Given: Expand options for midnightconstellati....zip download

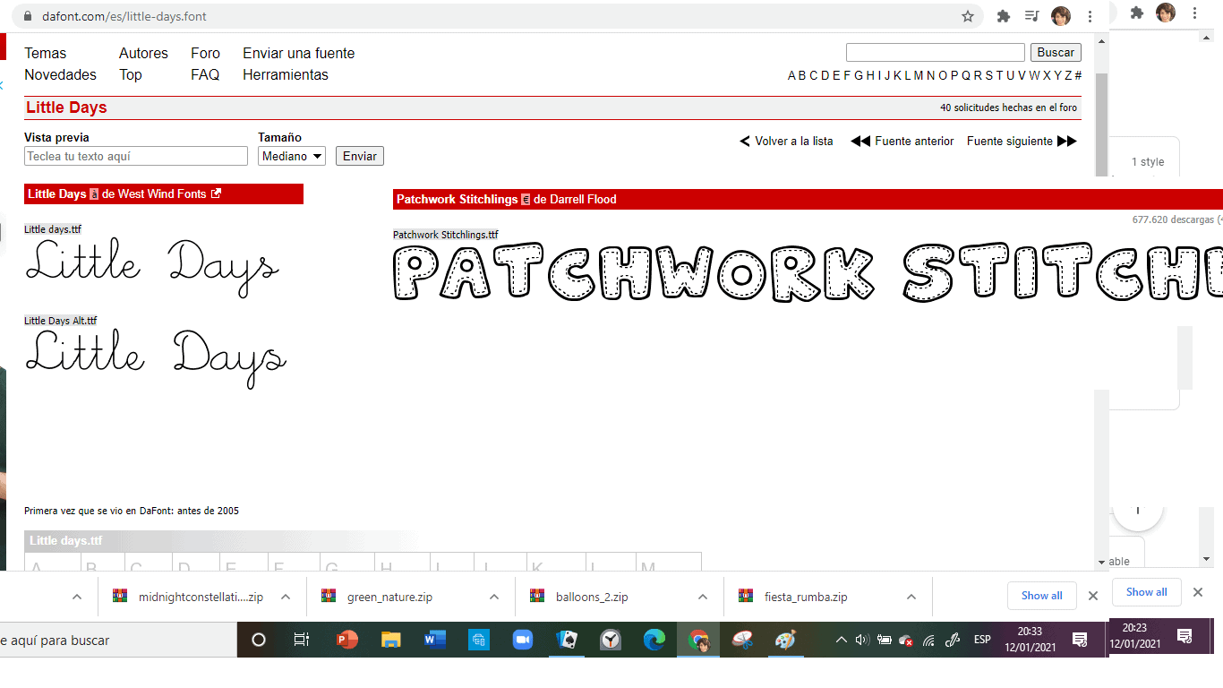Looking at the screenshot, I should 285,597.
